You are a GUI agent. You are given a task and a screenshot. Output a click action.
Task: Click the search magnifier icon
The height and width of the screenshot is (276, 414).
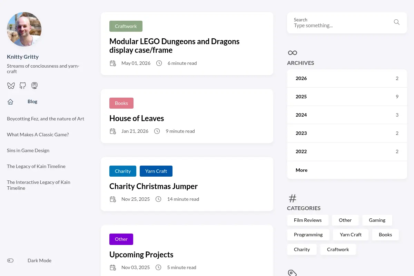coord(397,22)
